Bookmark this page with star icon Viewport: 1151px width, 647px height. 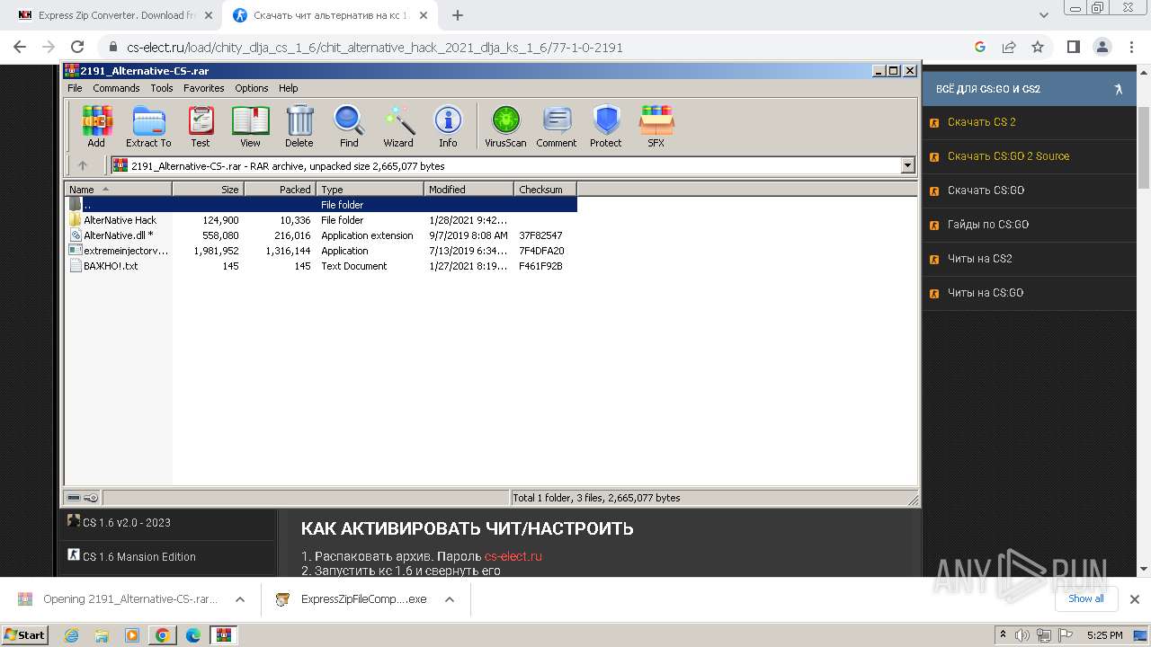coord(1038,47)
